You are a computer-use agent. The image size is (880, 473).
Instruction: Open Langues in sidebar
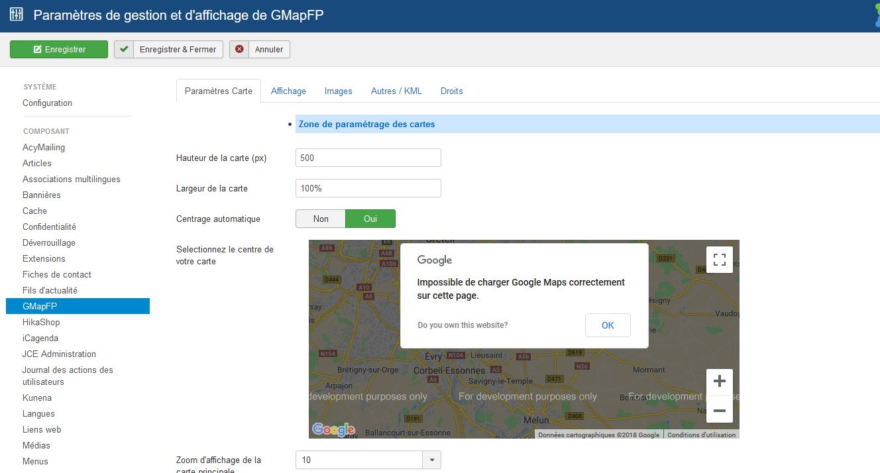coord(38,413)
